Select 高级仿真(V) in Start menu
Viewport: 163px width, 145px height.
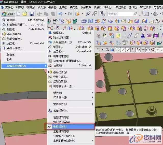tap(24, 34)
